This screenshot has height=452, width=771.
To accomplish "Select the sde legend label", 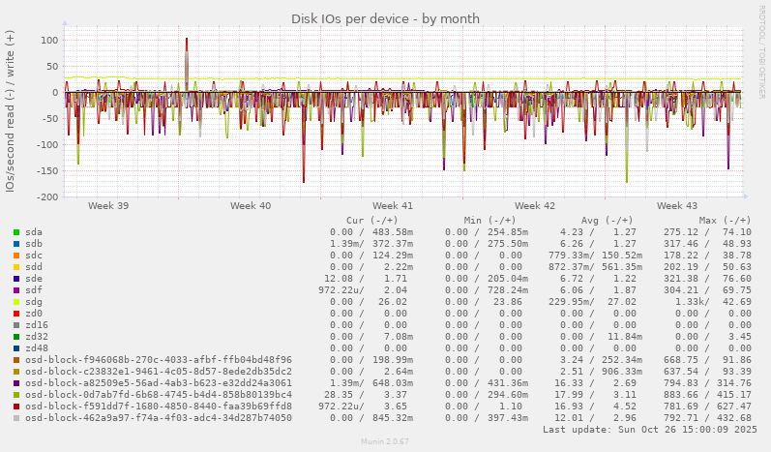I will coord(34,279).
